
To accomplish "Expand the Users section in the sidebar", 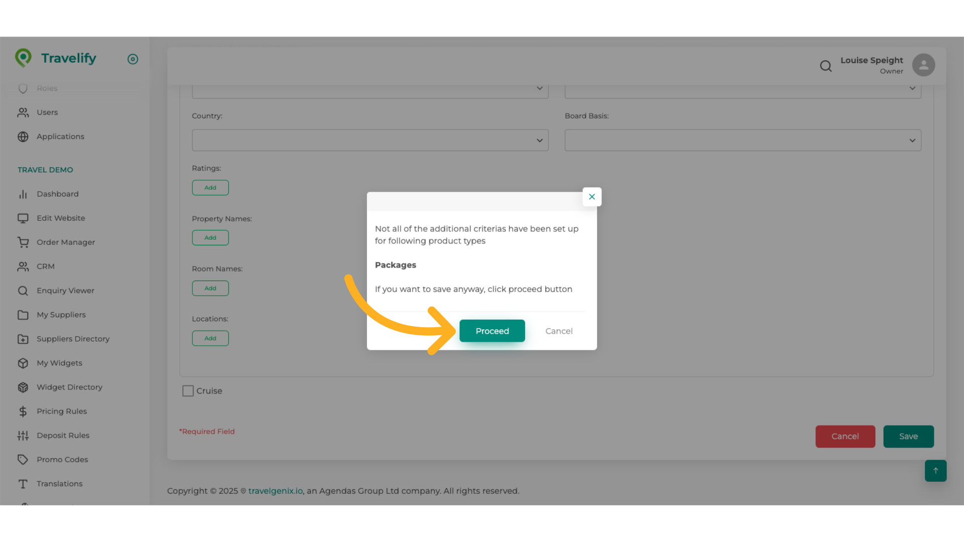I will click(47, 112).
